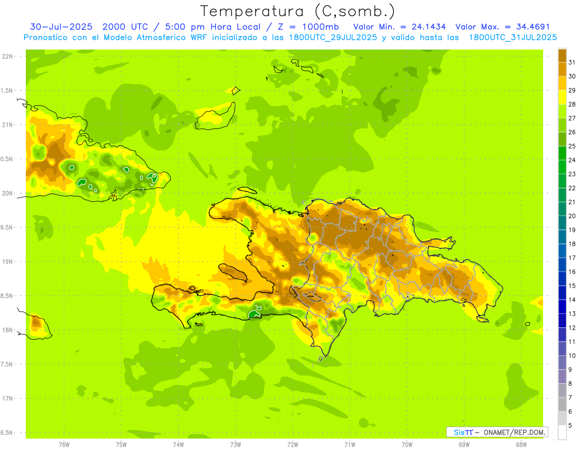Click the 17N latitude label

click(7, 398)
